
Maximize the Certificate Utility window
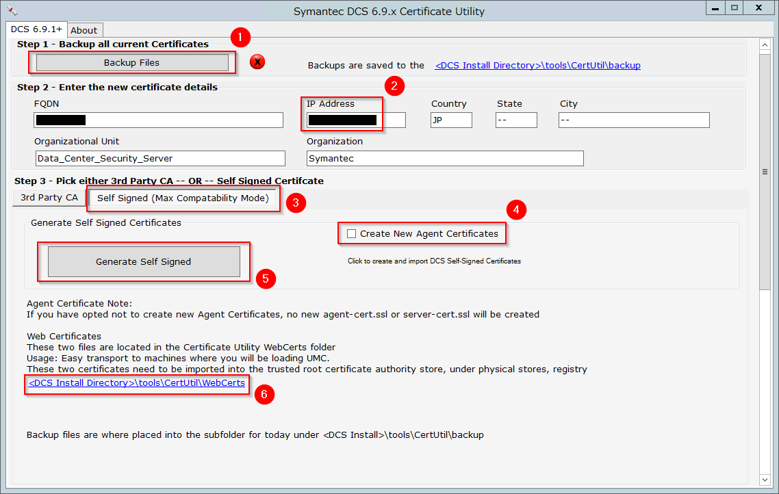pyautogui.click(x=735, y=8)
